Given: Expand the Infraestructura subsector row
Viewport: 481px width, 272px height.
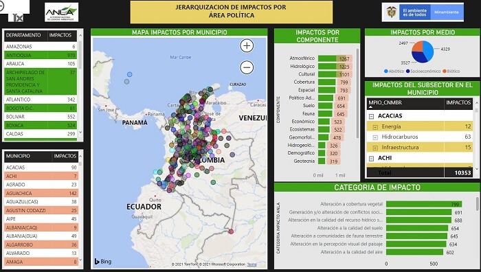Looking at the screenshot, I should point(375,148).
